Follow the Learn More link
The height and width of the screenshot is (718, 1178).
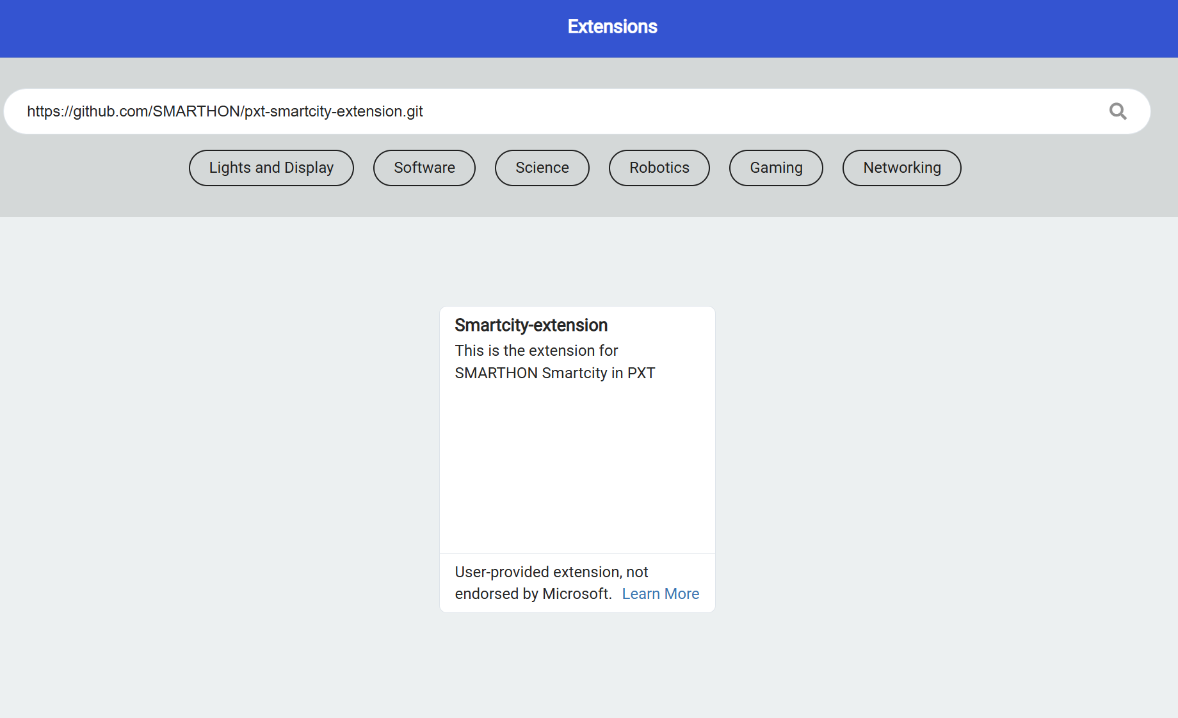tap(661, 594)
